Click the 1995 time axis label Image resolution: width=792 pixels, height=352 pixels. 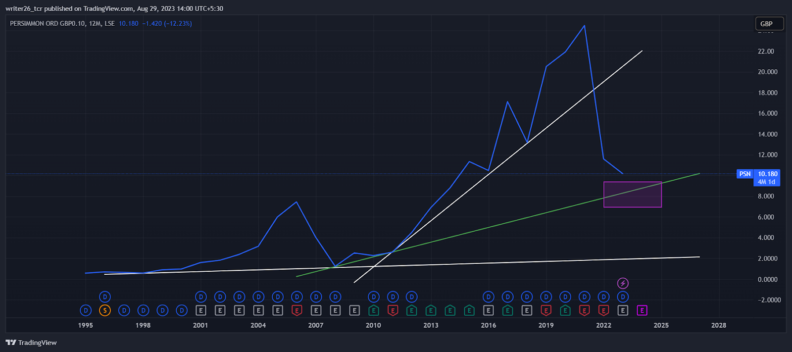(86, 325)
